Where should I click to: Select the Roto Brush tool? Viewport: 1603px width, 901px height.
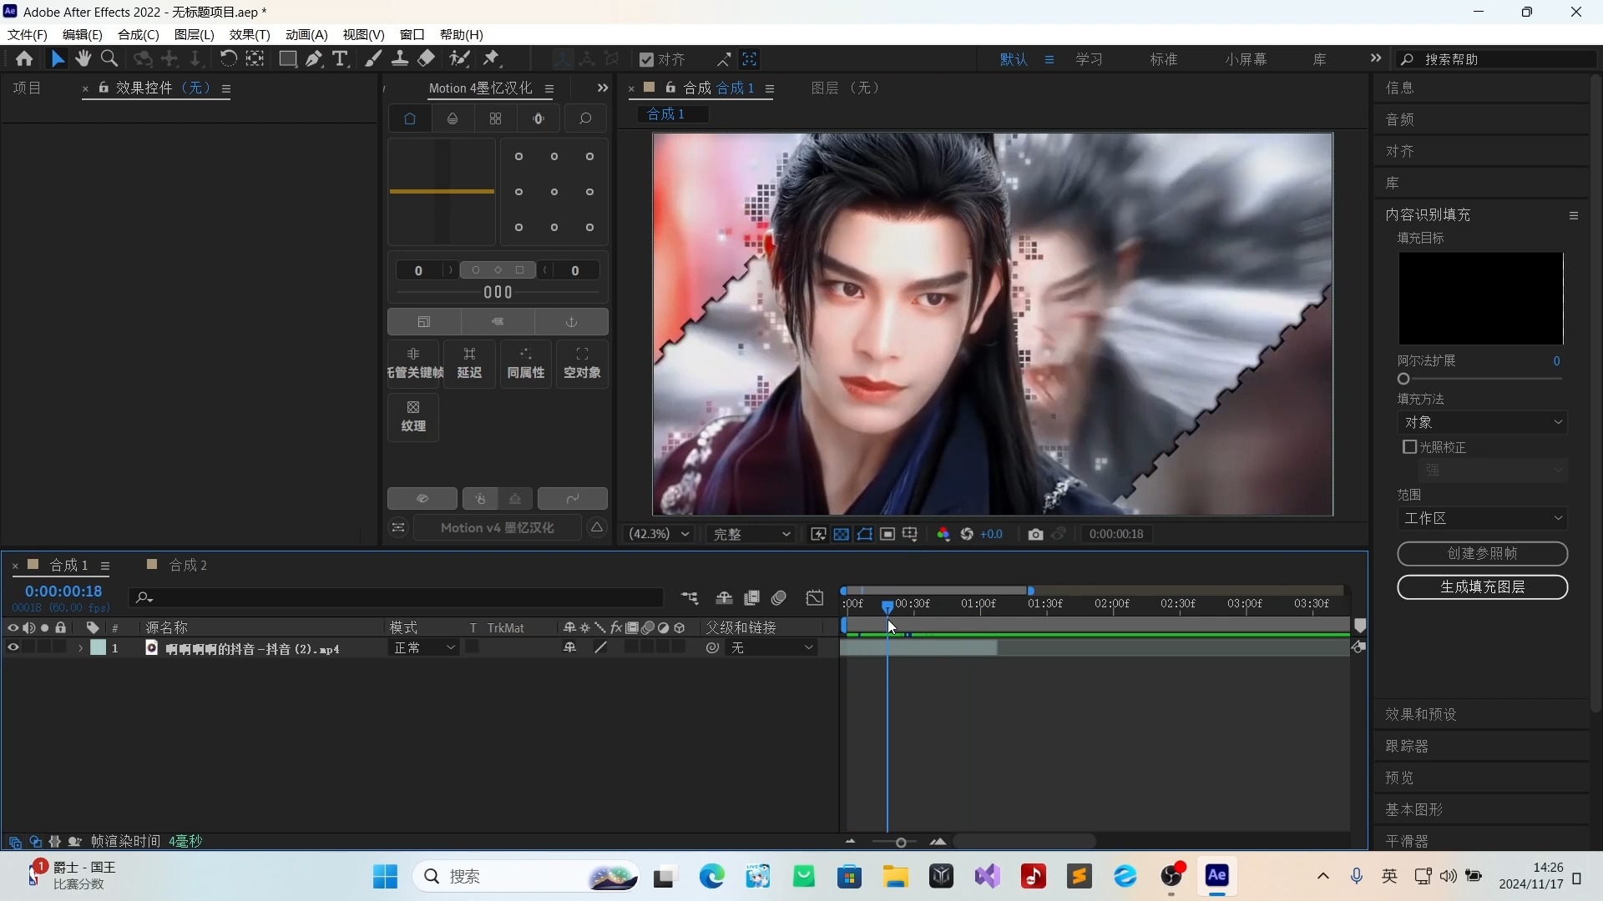click(x=459, y=59)
